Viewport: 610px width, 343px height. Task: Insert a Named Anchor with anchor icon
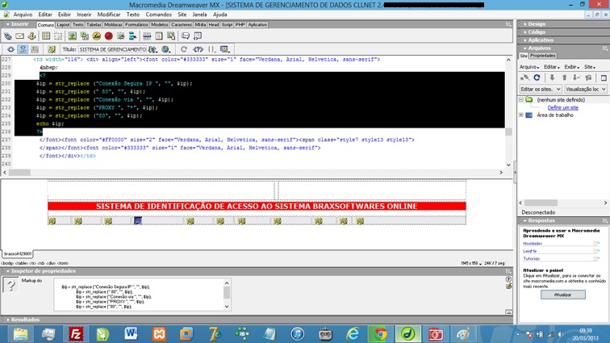point(32,36)
